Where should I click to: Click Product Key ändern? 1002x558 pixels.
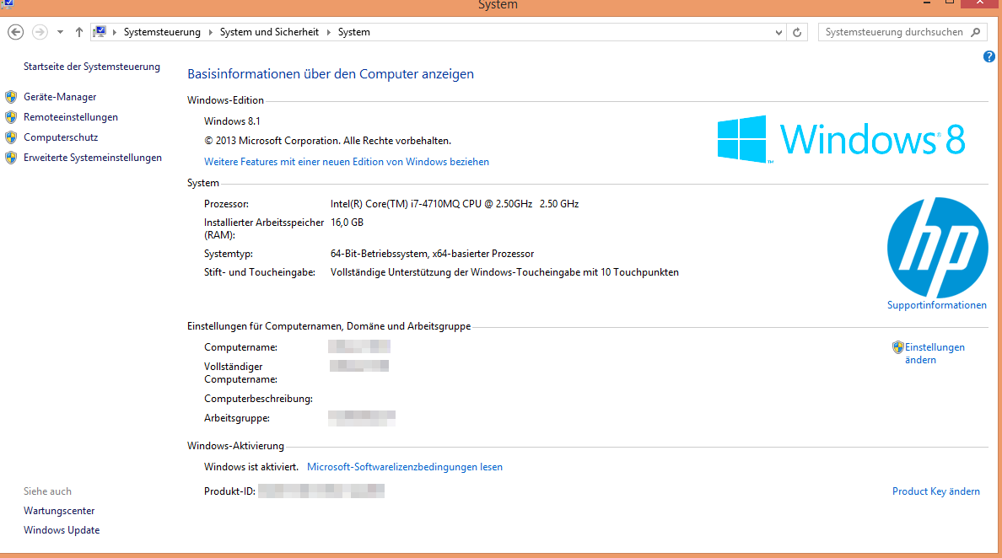pyautogui.click(x=935, y=491)
